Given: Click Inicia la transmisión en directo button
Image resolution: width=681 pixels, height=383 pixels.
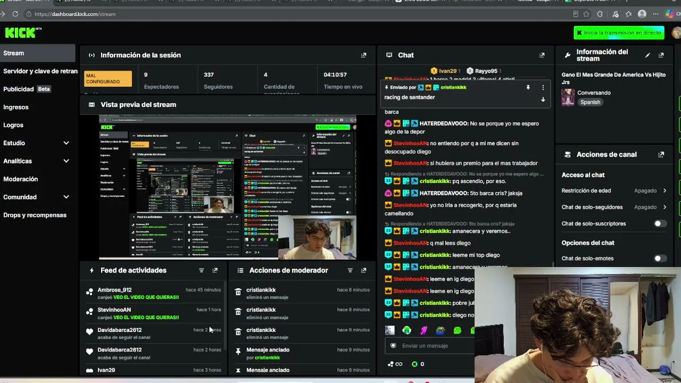Looking at the screenshot, I should [619, 33].
